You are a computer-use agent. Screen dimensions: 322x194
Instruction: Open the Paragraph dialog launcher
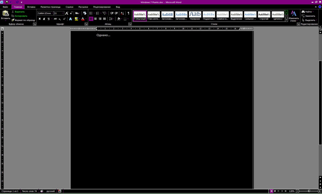pyautogui.click(x=130, y=24)
